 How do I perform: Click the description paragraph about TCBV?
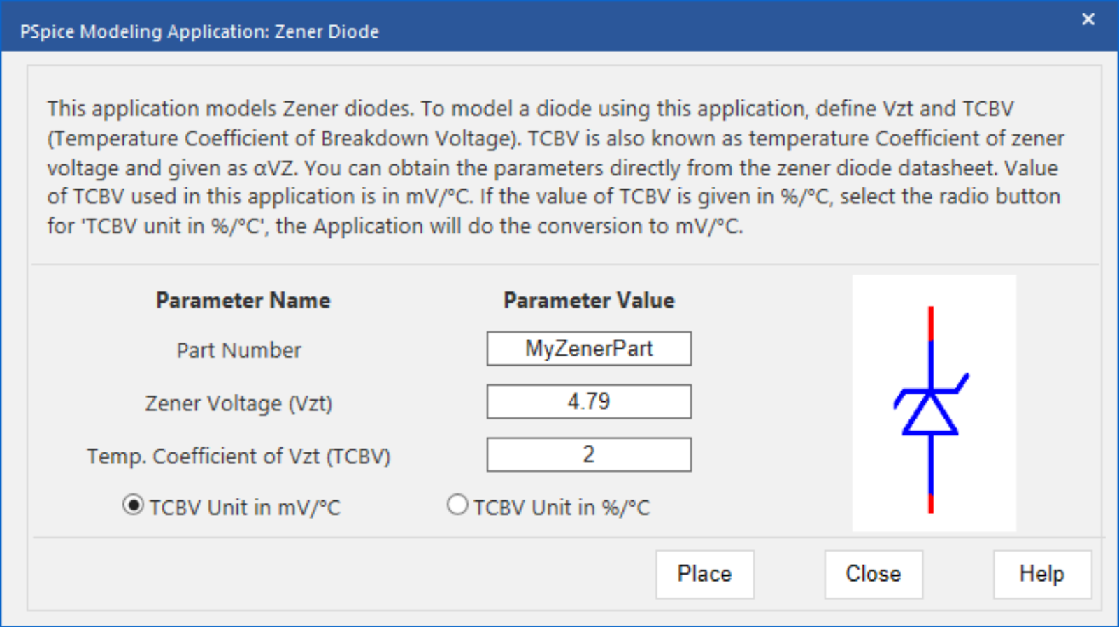pos(556,168)
